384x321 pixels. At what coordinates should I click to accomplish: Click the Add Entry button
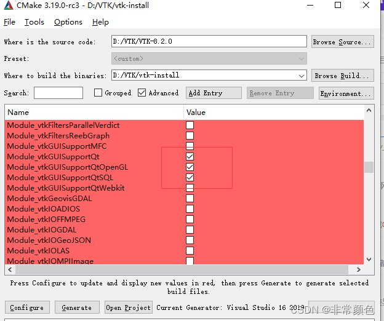(x=214, y=93)
